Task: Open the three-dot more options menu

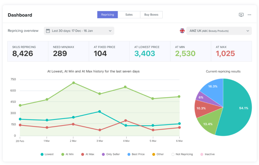Action: click(249, 15)
